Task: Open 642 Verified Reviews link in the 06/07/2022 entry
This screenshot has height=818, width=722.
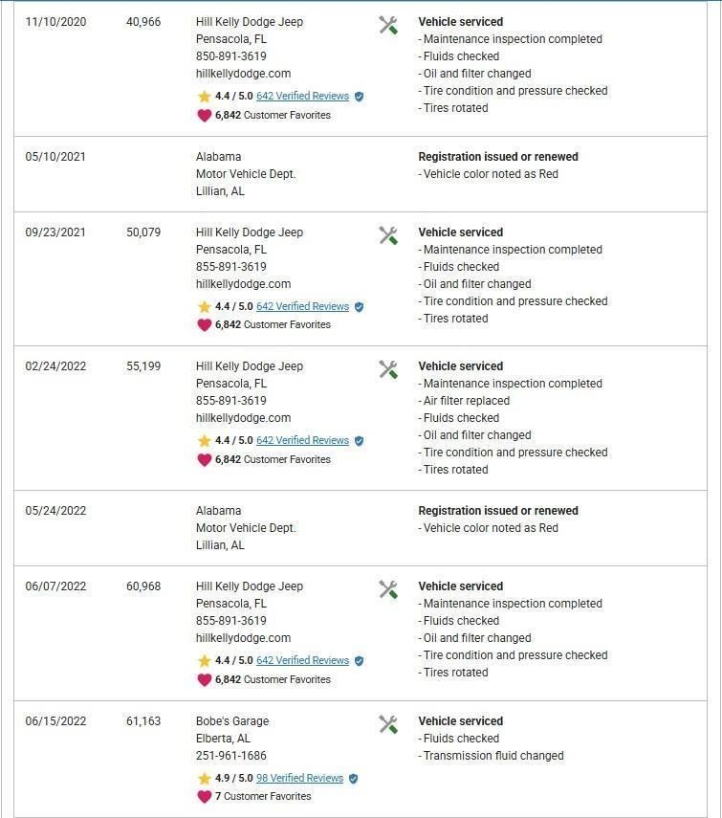Action: [302, 661]
